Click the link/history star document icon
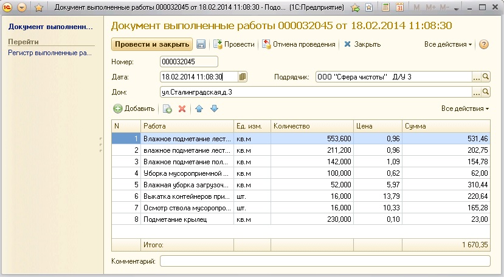Screen dimensions: 504x277 click(x=369, y=7)
